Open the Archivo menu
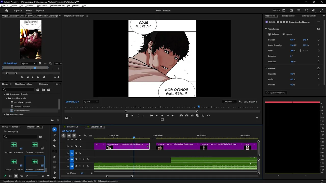This screenshot has height=183, width=326. 5,5
